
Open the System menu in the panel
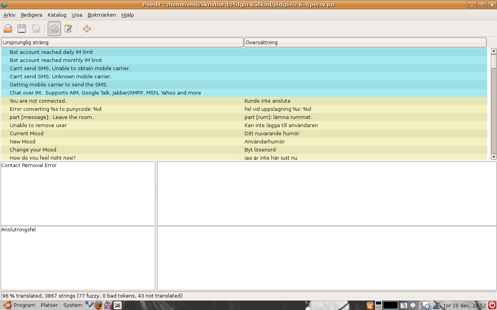point(73,305)
